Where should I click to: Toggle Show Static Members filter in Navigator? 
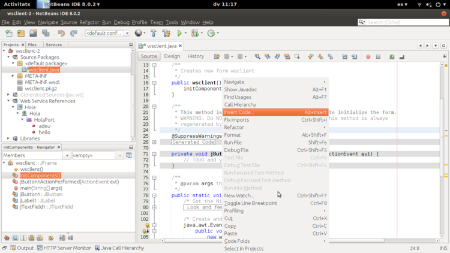tap(23, 238)
